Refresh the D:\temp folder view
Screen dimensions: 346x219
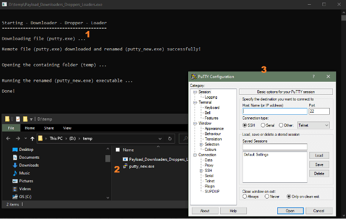pos(170,138)
